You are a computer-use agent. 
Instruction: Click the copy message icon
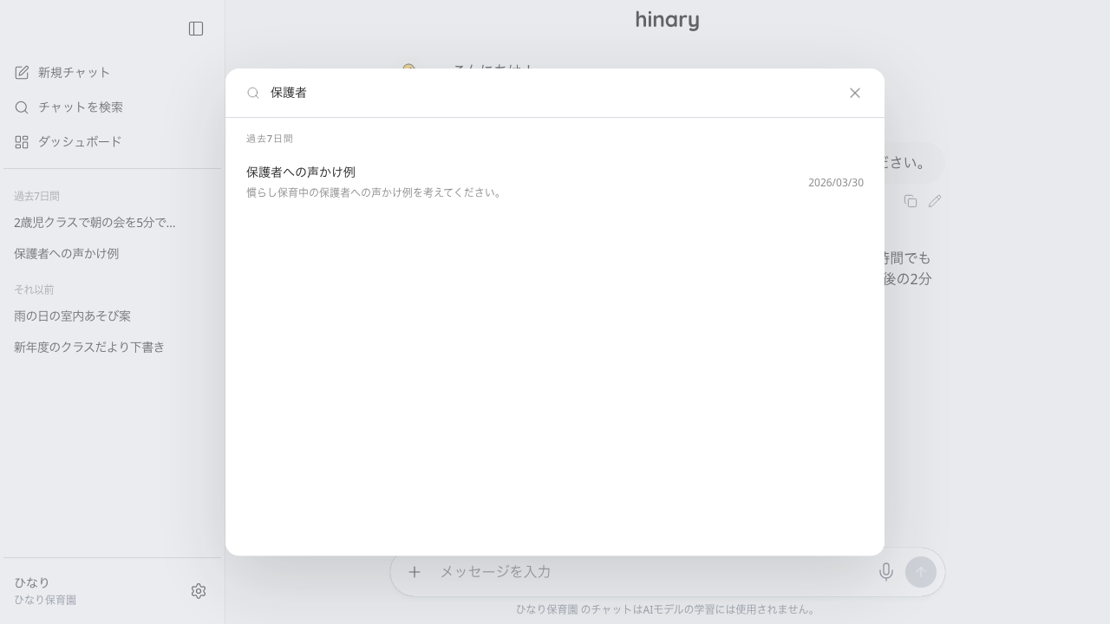click(x=911, y=201)
